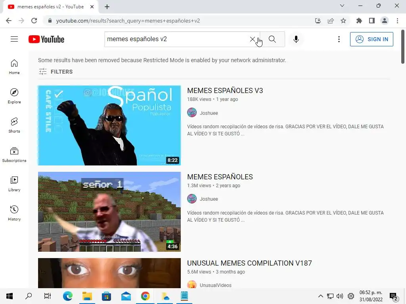Click the browser address bar URL

click(x=128, y=21)
